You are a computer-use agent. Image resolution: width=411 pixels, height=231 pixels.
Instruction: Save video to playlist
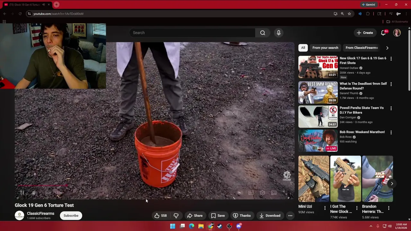pyautogui.click(x=218, y=216)
